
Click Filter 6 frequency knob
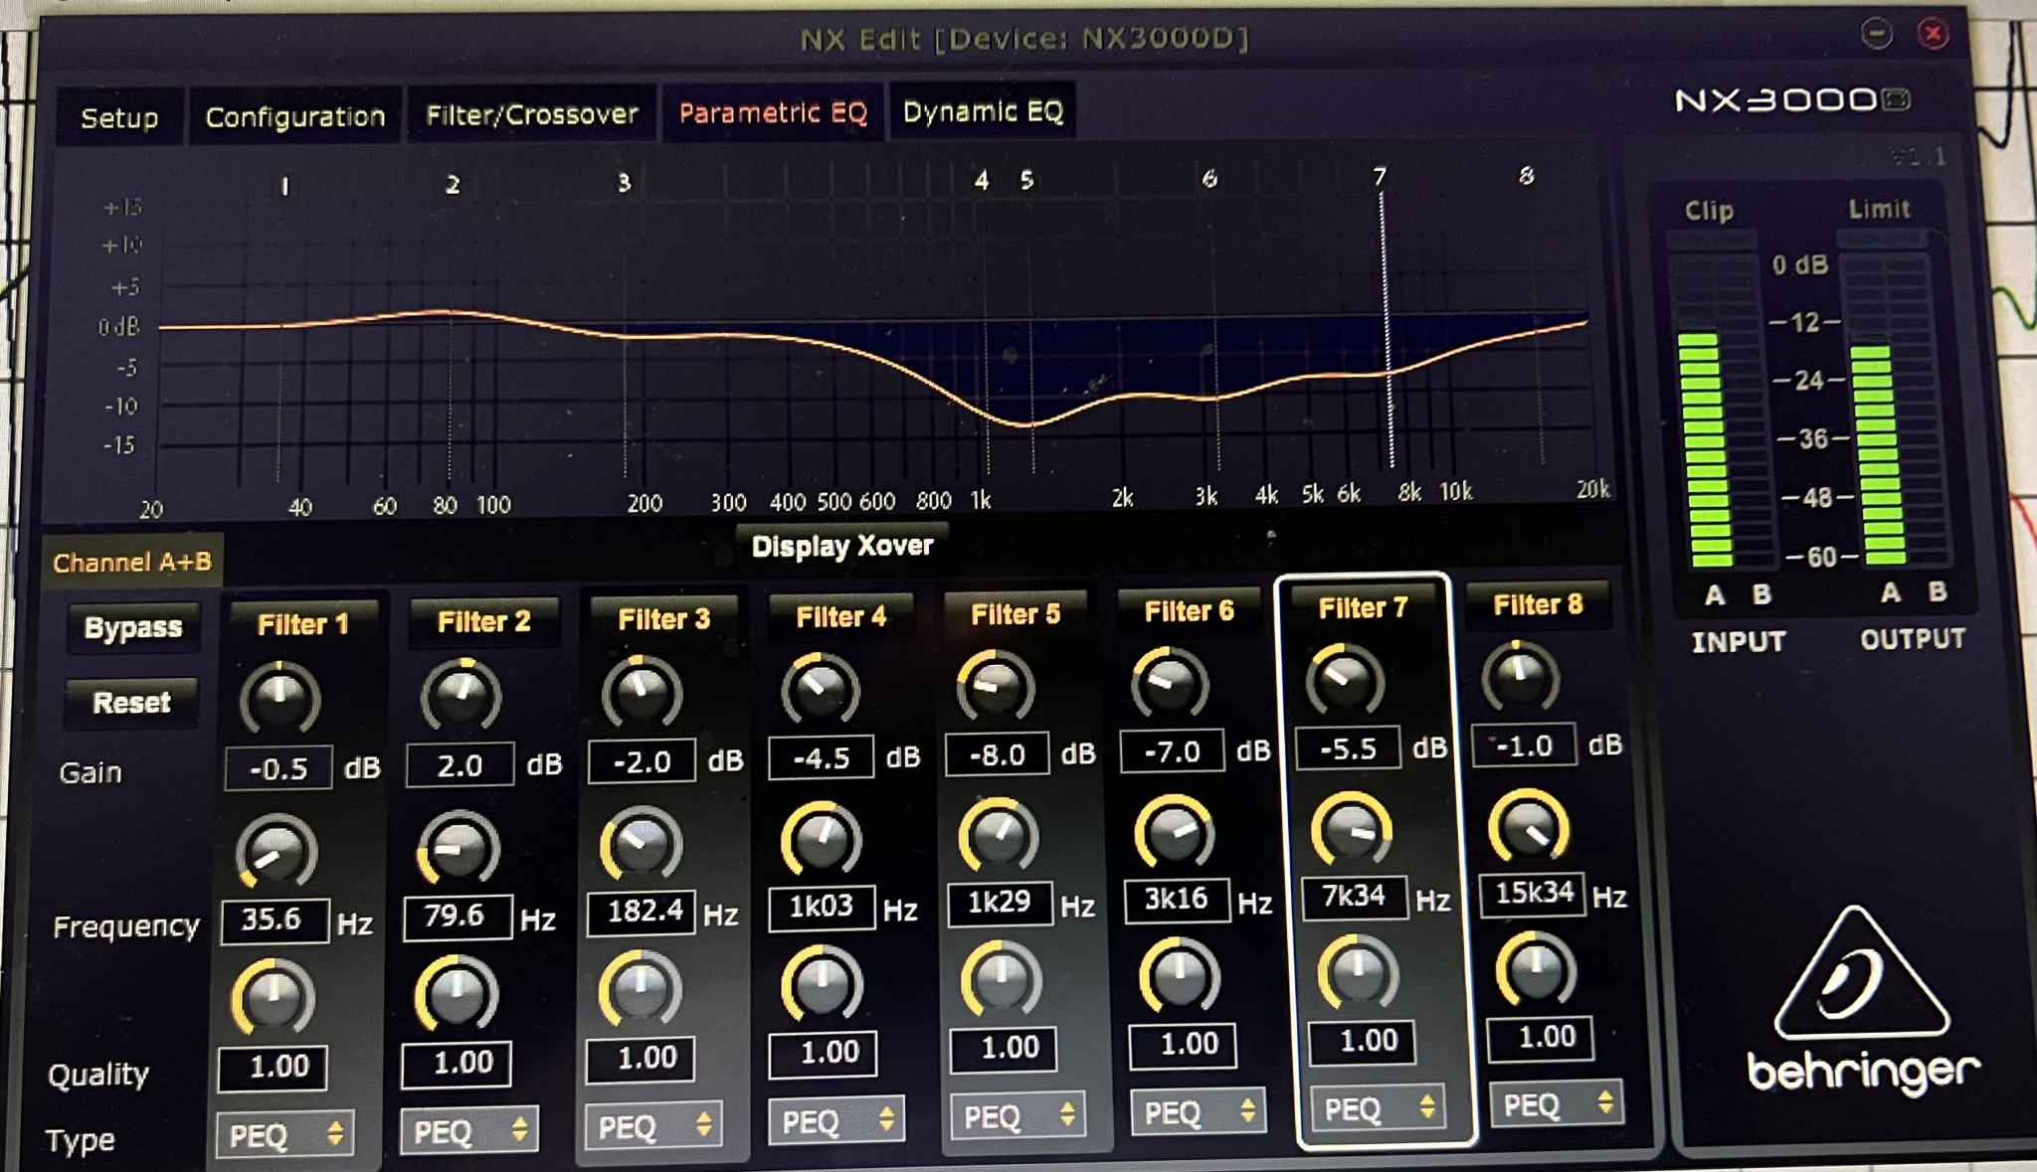click(x=1175, y=831)
